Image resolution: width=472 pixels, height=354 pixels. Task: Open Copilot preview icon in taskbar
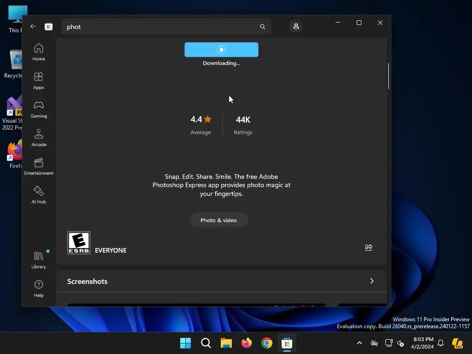(458, 343)
